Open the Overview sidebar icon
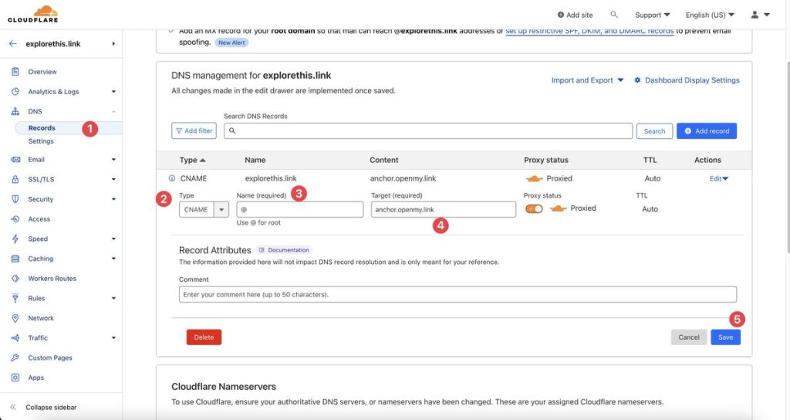790x420 pixels. (x=15, y=72)
